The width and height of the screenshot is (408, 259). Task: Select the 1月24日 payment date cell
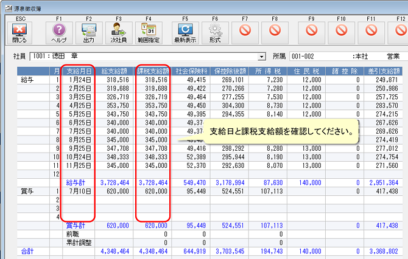pos(79,80)
